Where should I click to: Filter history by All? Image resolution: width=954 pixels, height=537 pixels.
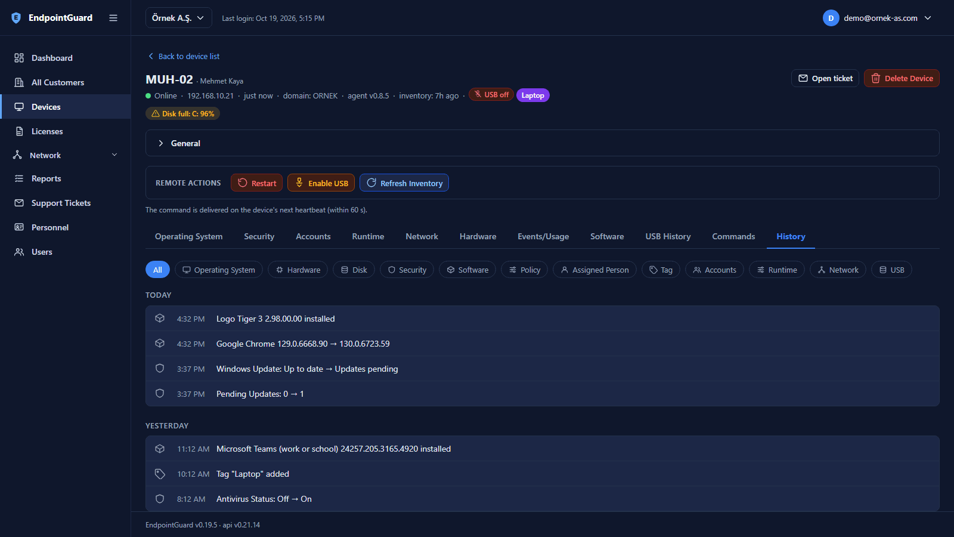tap(157, 270)
